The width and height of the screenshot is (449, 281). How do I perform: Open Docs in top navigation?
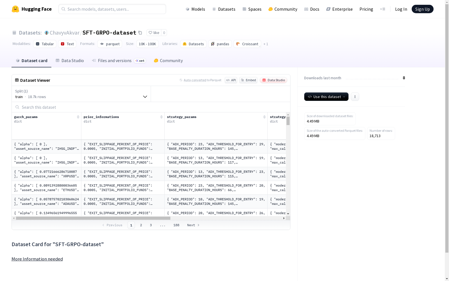tap(312, 9)
